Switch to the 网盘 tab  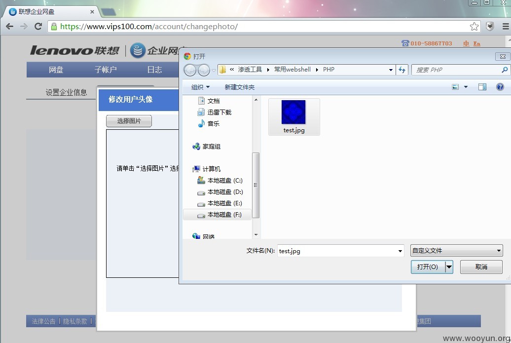pyautogui.click(x=56, y=70)
